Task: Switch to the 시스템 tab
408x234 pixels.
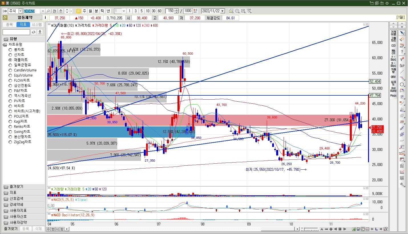Action: (37, 25)
